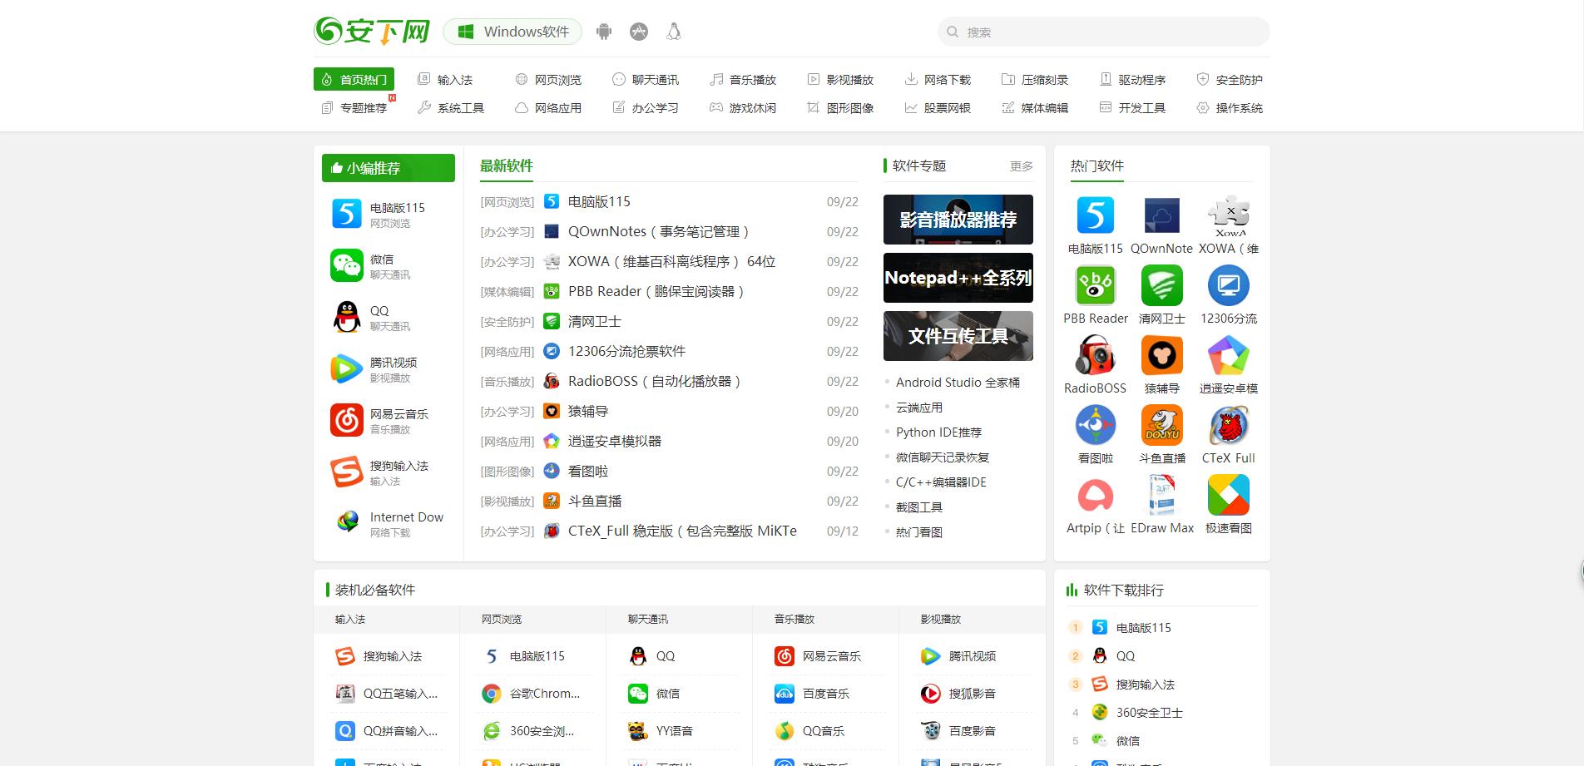Open the 网络下载 category in the navigation

click(x=946, y=79)
